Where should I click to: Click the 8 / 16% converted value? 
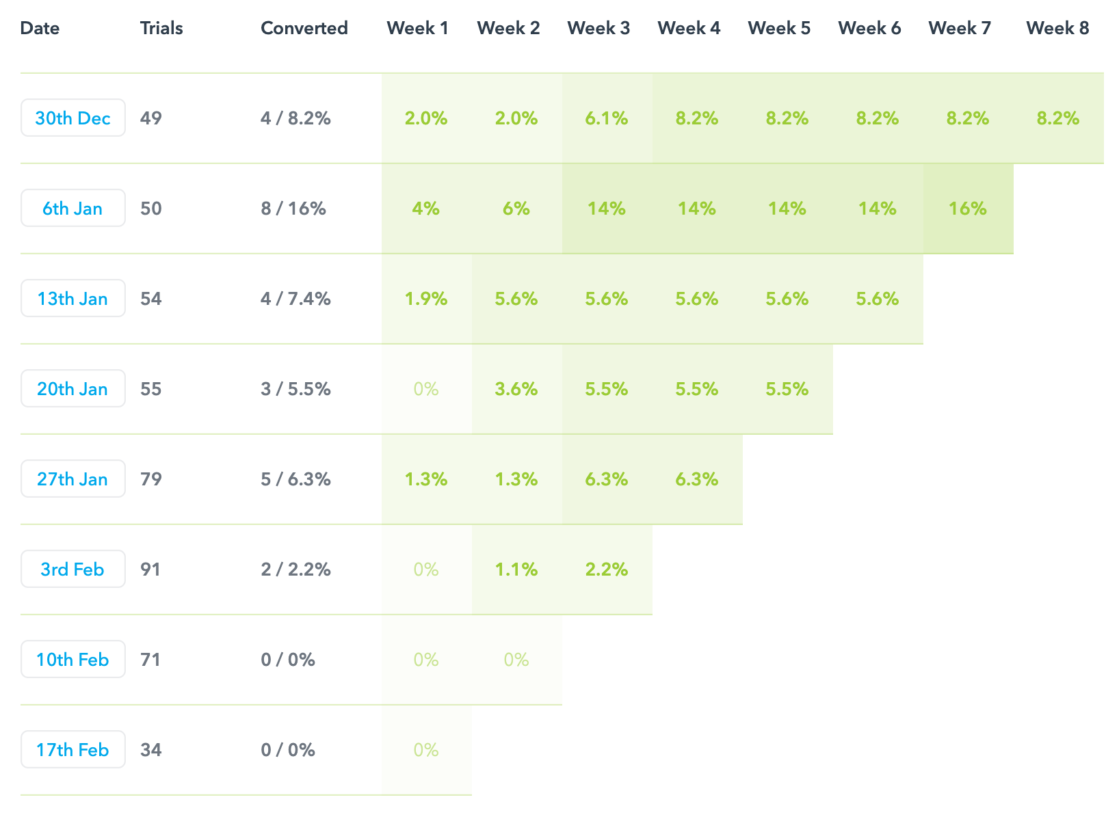tap(293, 209)
